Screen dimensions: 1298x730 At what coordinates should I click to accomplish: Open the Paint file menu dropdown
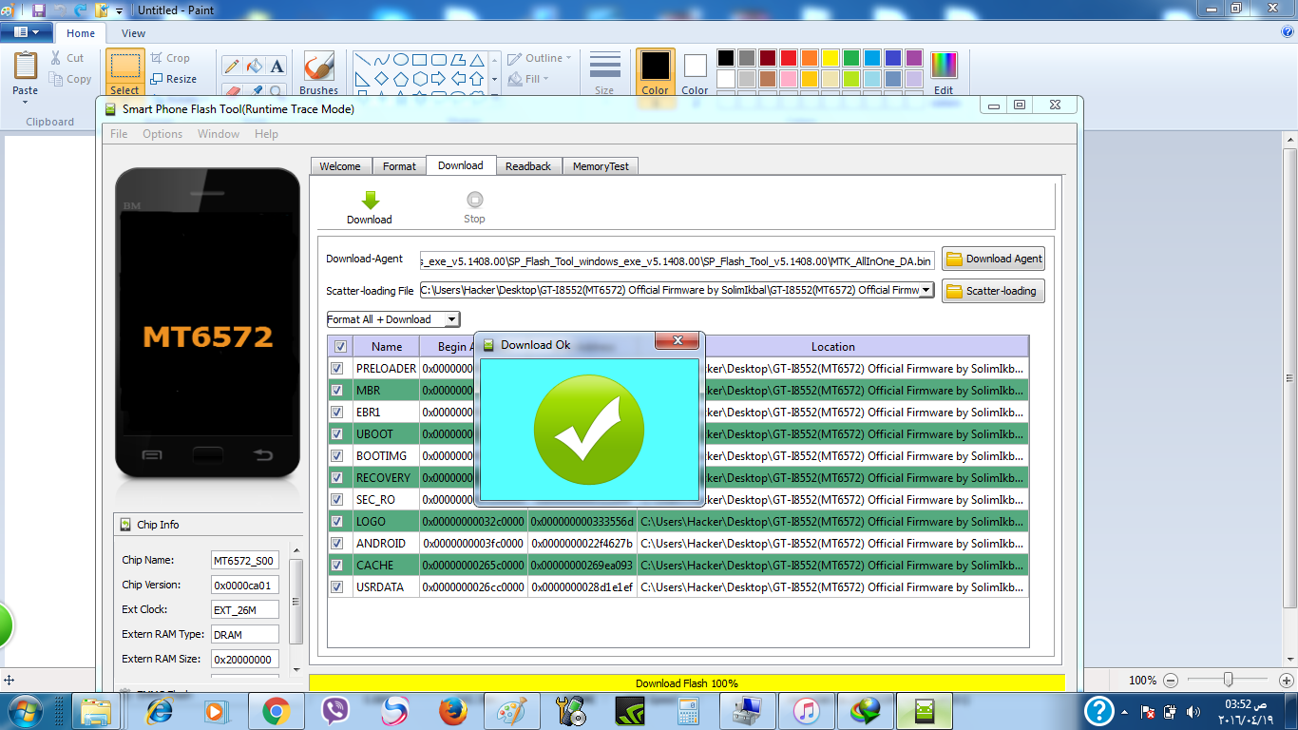tap(26, 32)
